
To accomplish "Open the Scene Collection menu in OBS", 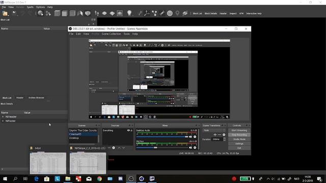I will [x=111, y=34].
